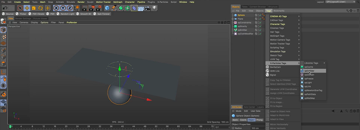Add a Light object
360x130 pixels.
(155, 8)
